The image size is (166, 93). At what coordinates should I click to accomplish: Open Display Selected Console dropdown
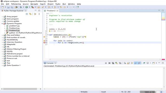pyautogui.click(x=150, y=63)
